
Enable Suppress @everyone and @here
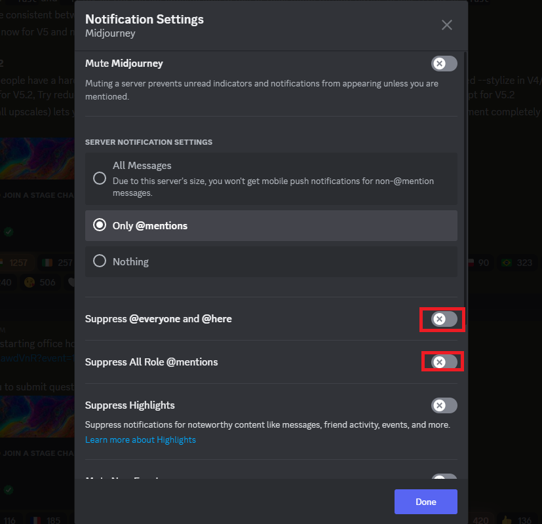pyautogui.click(x=444, y=319)
